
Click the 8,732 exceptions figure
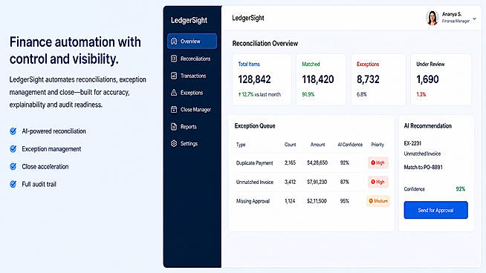[368, 79]
